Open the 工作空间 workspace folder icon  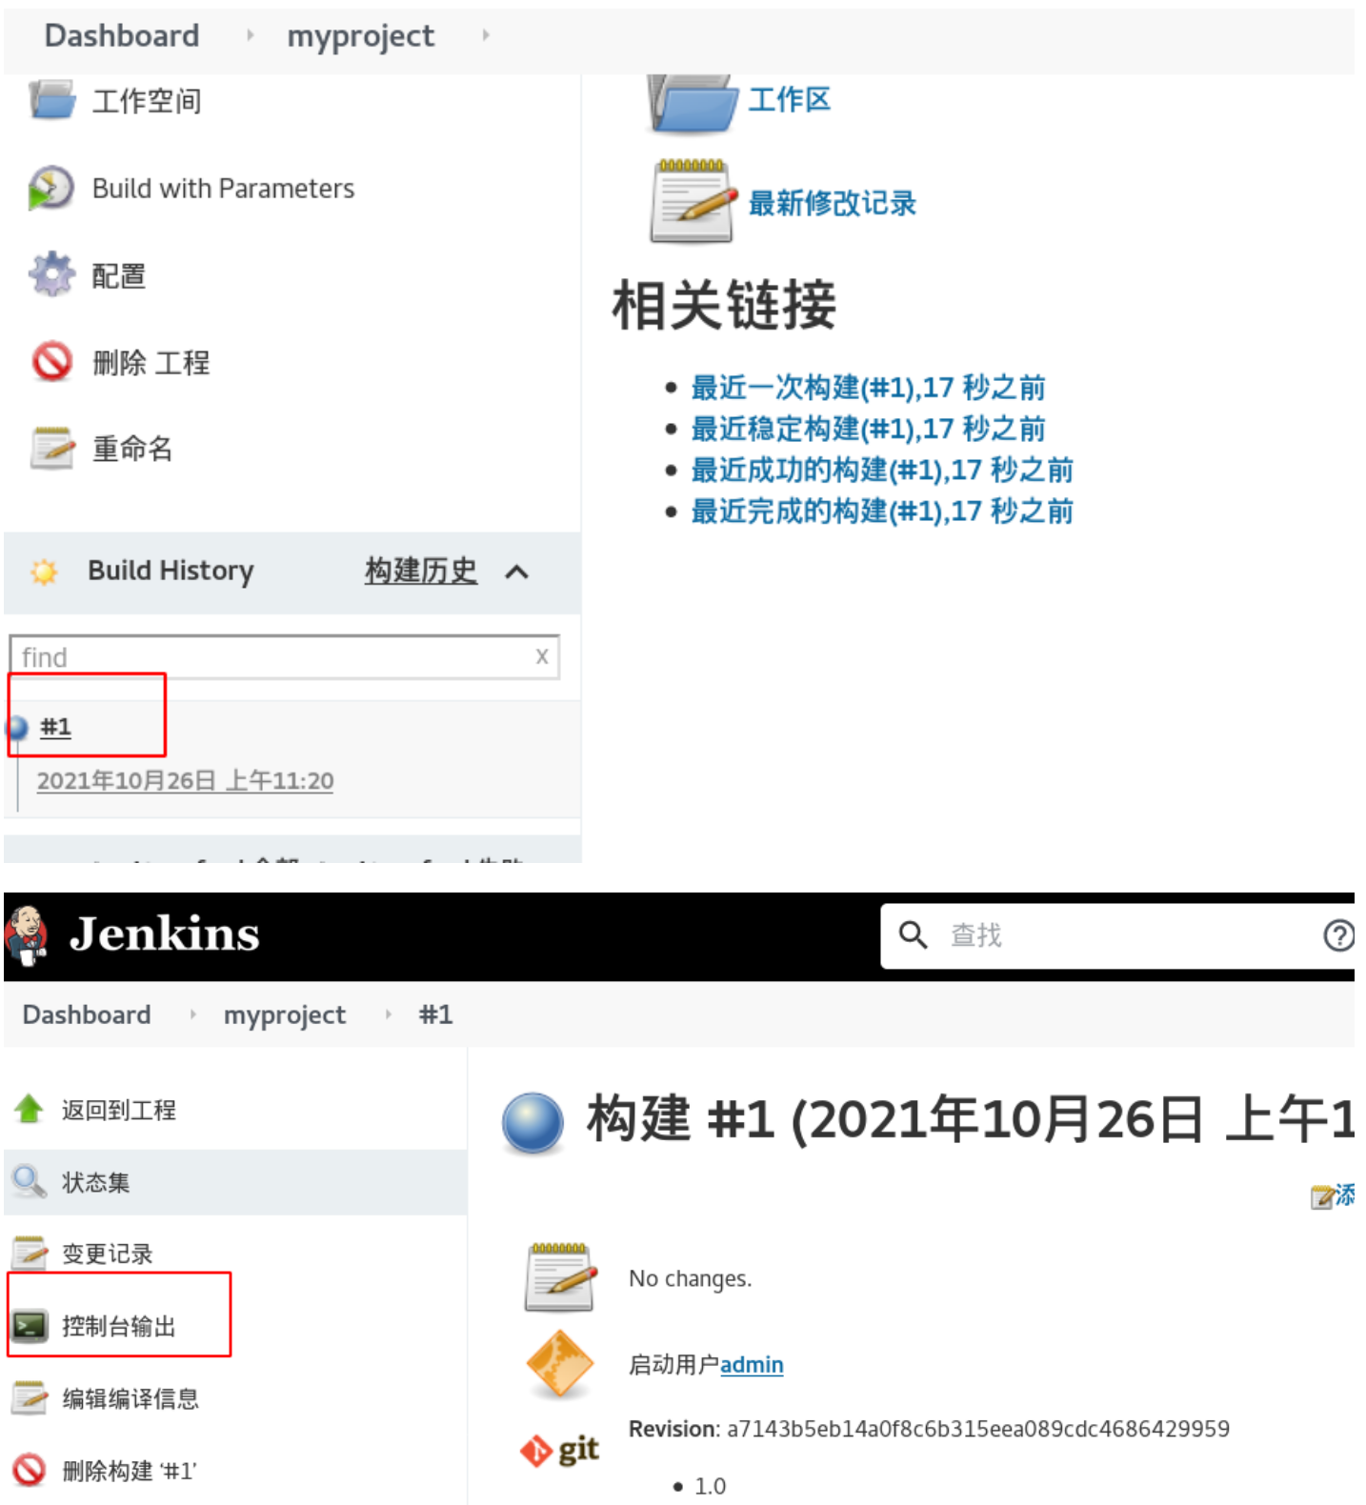tap(51, 100)
